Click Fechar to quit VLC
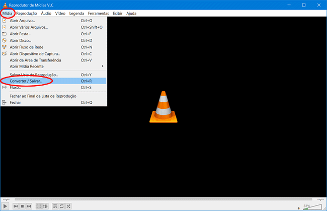 pyautogui.click(x=16, y=102)
